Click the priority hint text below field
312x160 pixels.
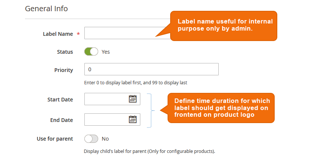135,83
